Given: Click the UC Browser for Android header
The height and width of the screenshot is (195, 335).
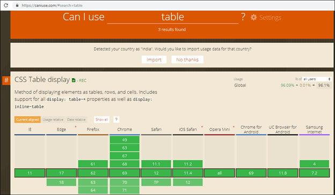Looking at the screenshot, I should [282, 129].
